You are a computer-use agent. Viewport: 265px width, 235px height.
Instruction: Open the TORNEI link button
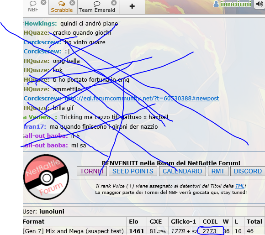tap(92, 171)
